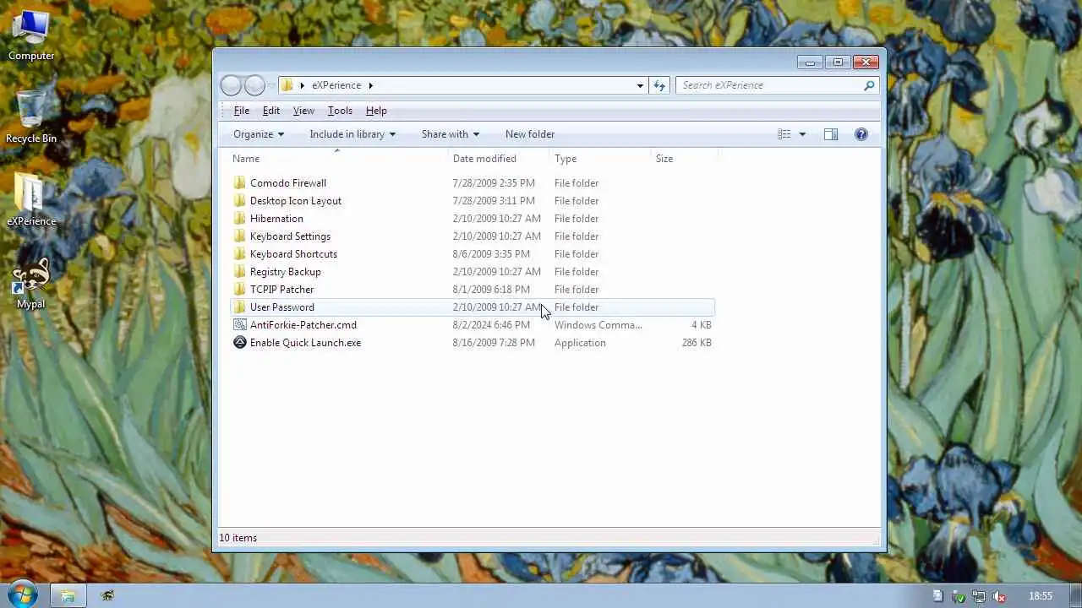Click Show desktop strip at taskbar end

coord(1075,595)
